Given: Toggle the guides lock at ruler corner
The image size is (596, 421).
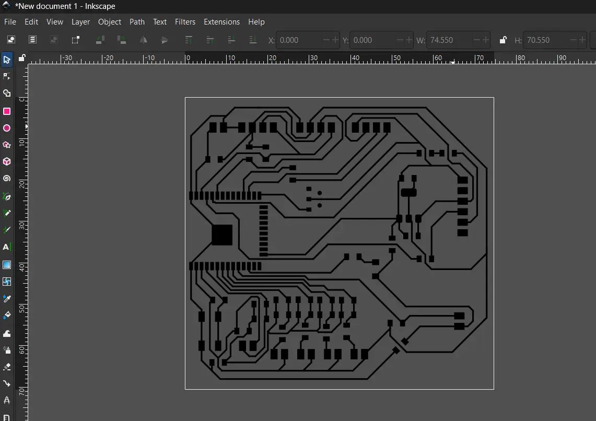Looking at the screenshot, I should coord(22,58).
